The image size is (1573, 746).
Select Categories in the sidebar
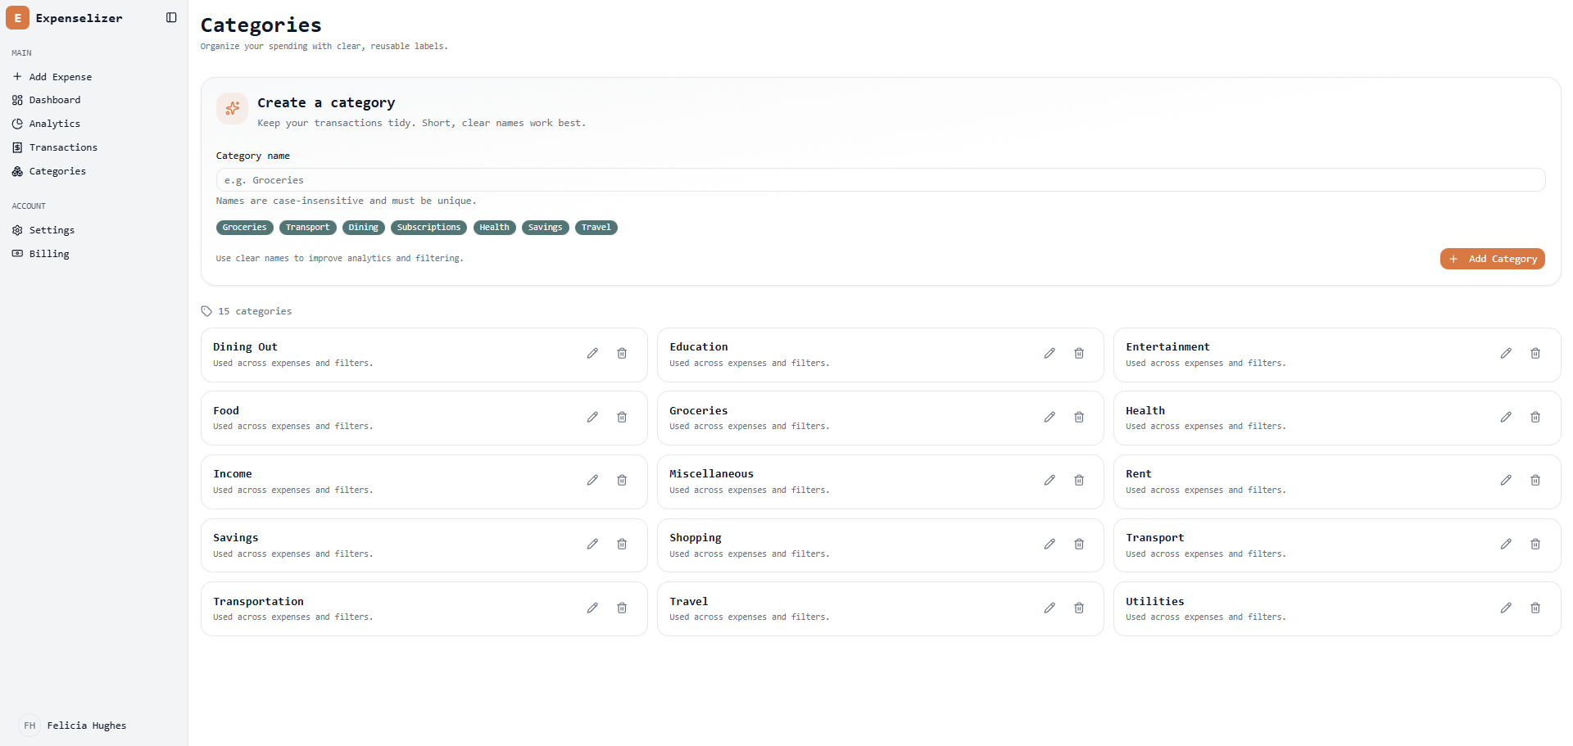point(93,171)
